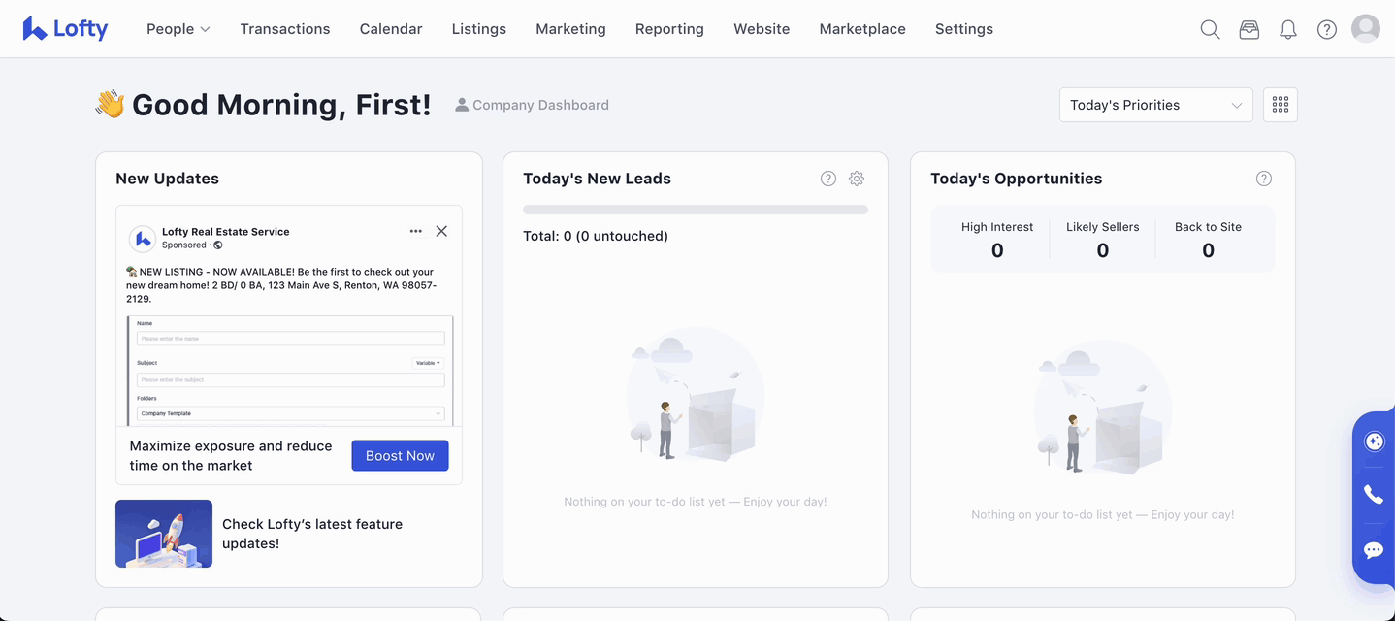Open the sponsored post three-dot menu
Viewport: 1395px width, 621px height.
(415, 231)
